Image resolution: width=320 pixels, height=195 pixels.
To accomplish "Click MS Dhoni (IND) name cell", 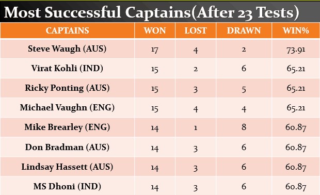I will [x=67, y=186].
